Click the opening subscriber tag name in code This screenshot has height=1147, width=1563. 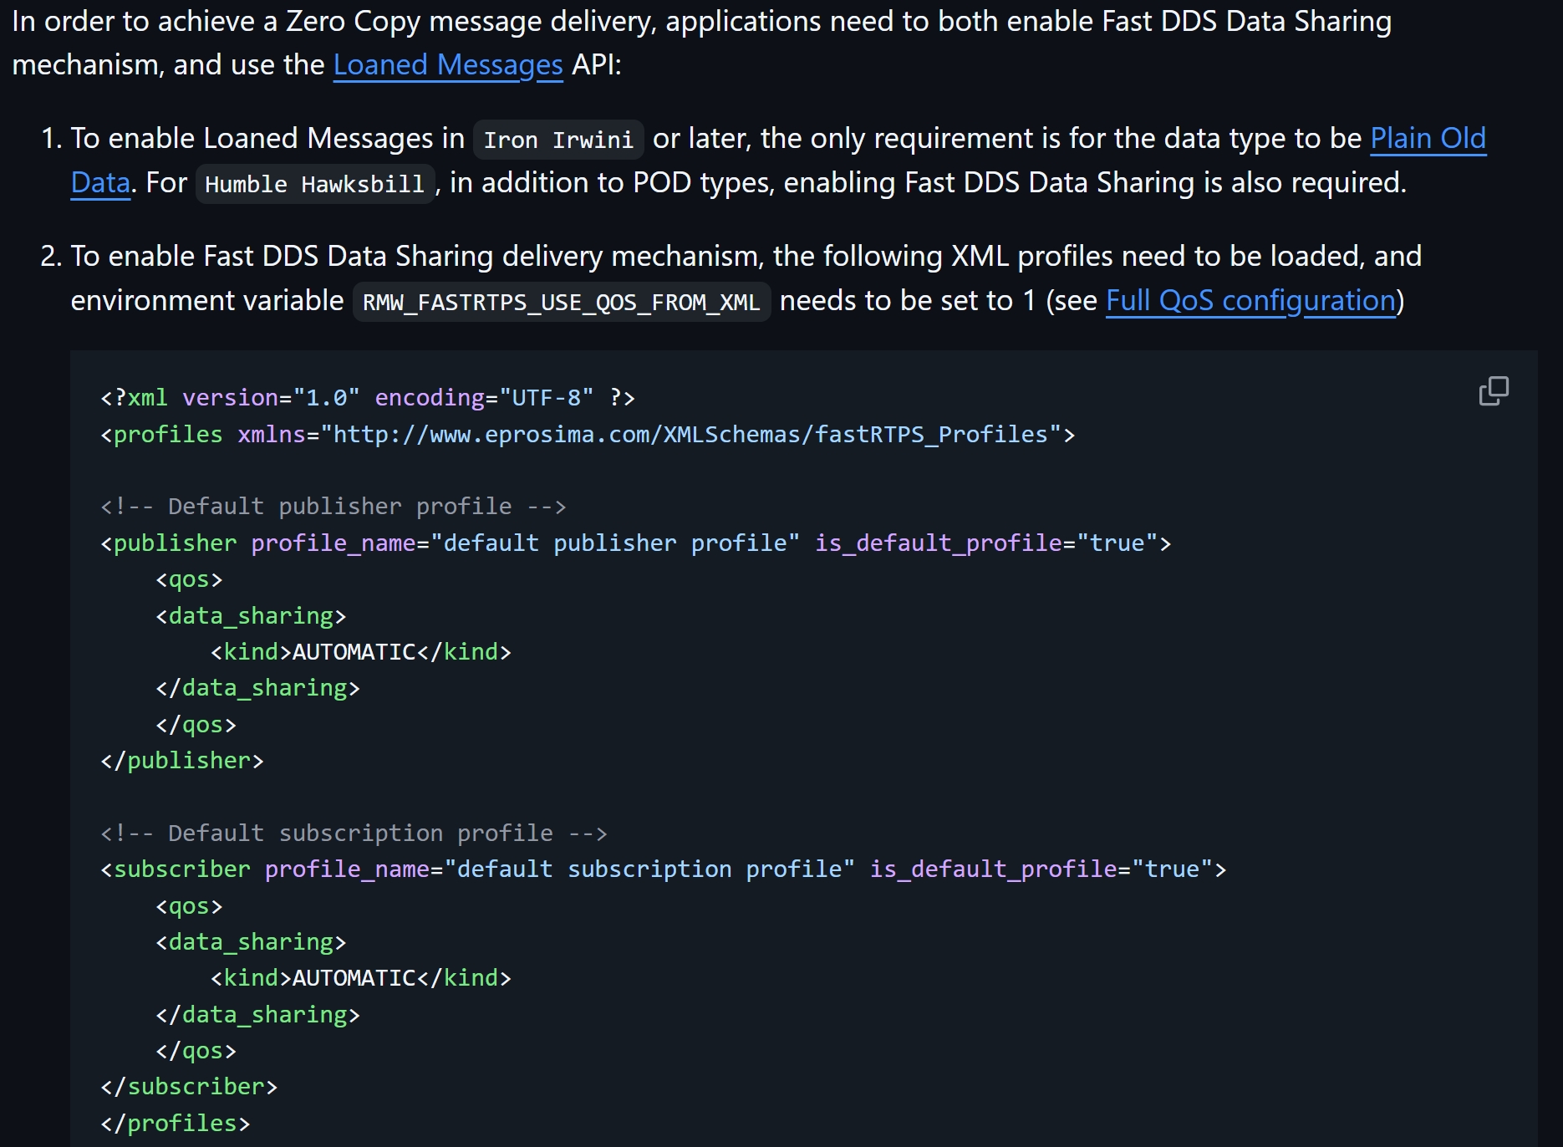[x=181, y=869]
